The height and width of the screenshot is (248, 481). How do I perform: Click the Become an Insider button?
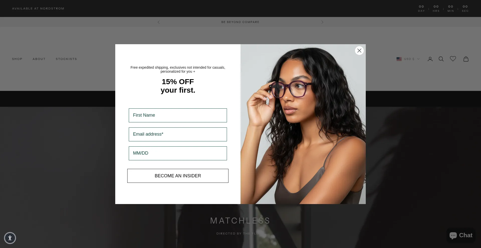pyautogui.click(x=178, y=176)
